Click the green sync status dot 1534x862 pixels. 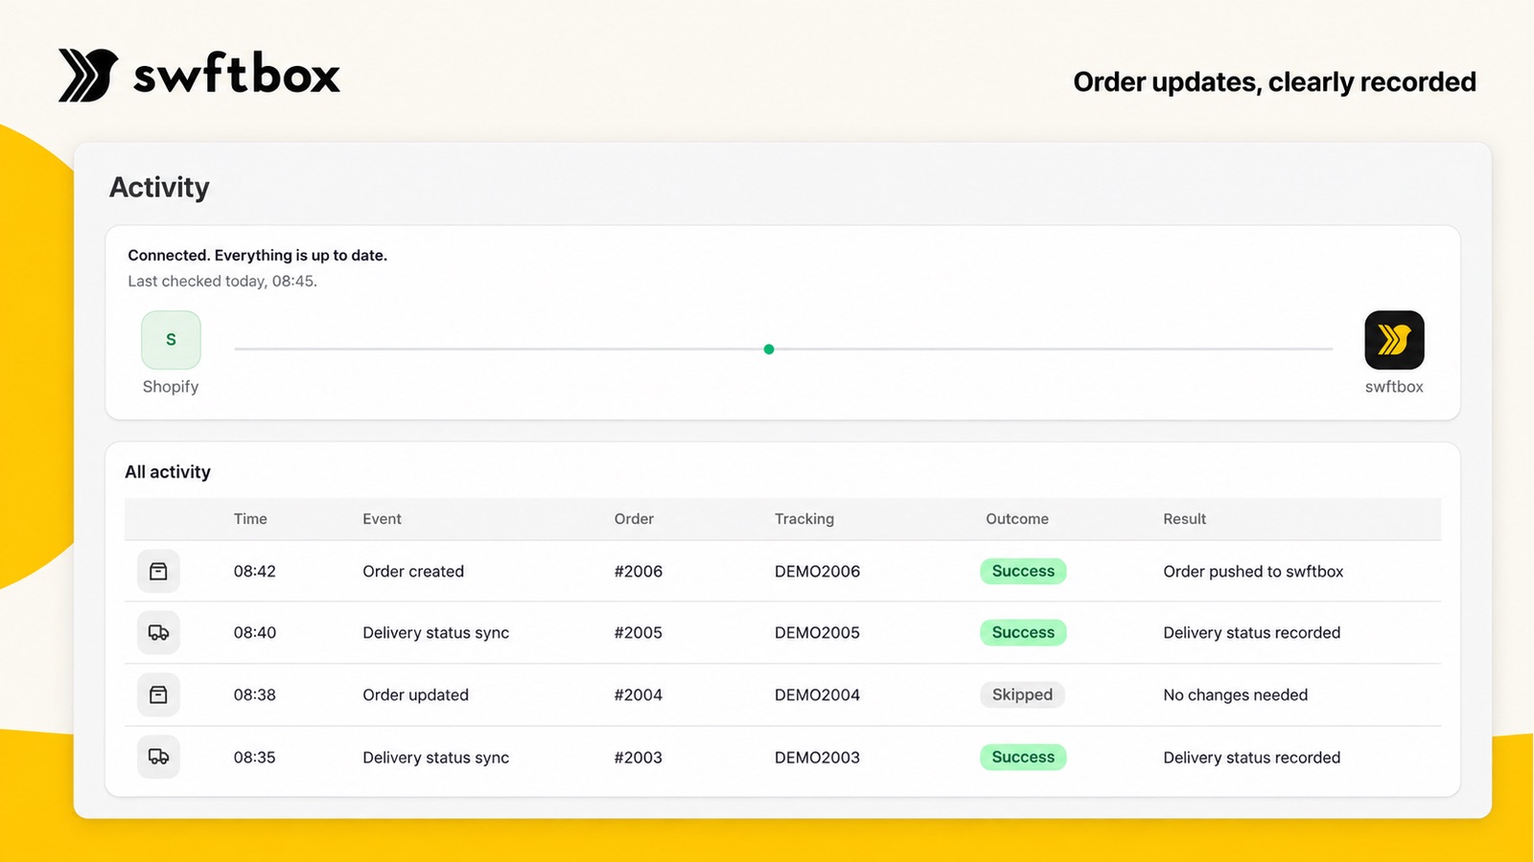769,350
